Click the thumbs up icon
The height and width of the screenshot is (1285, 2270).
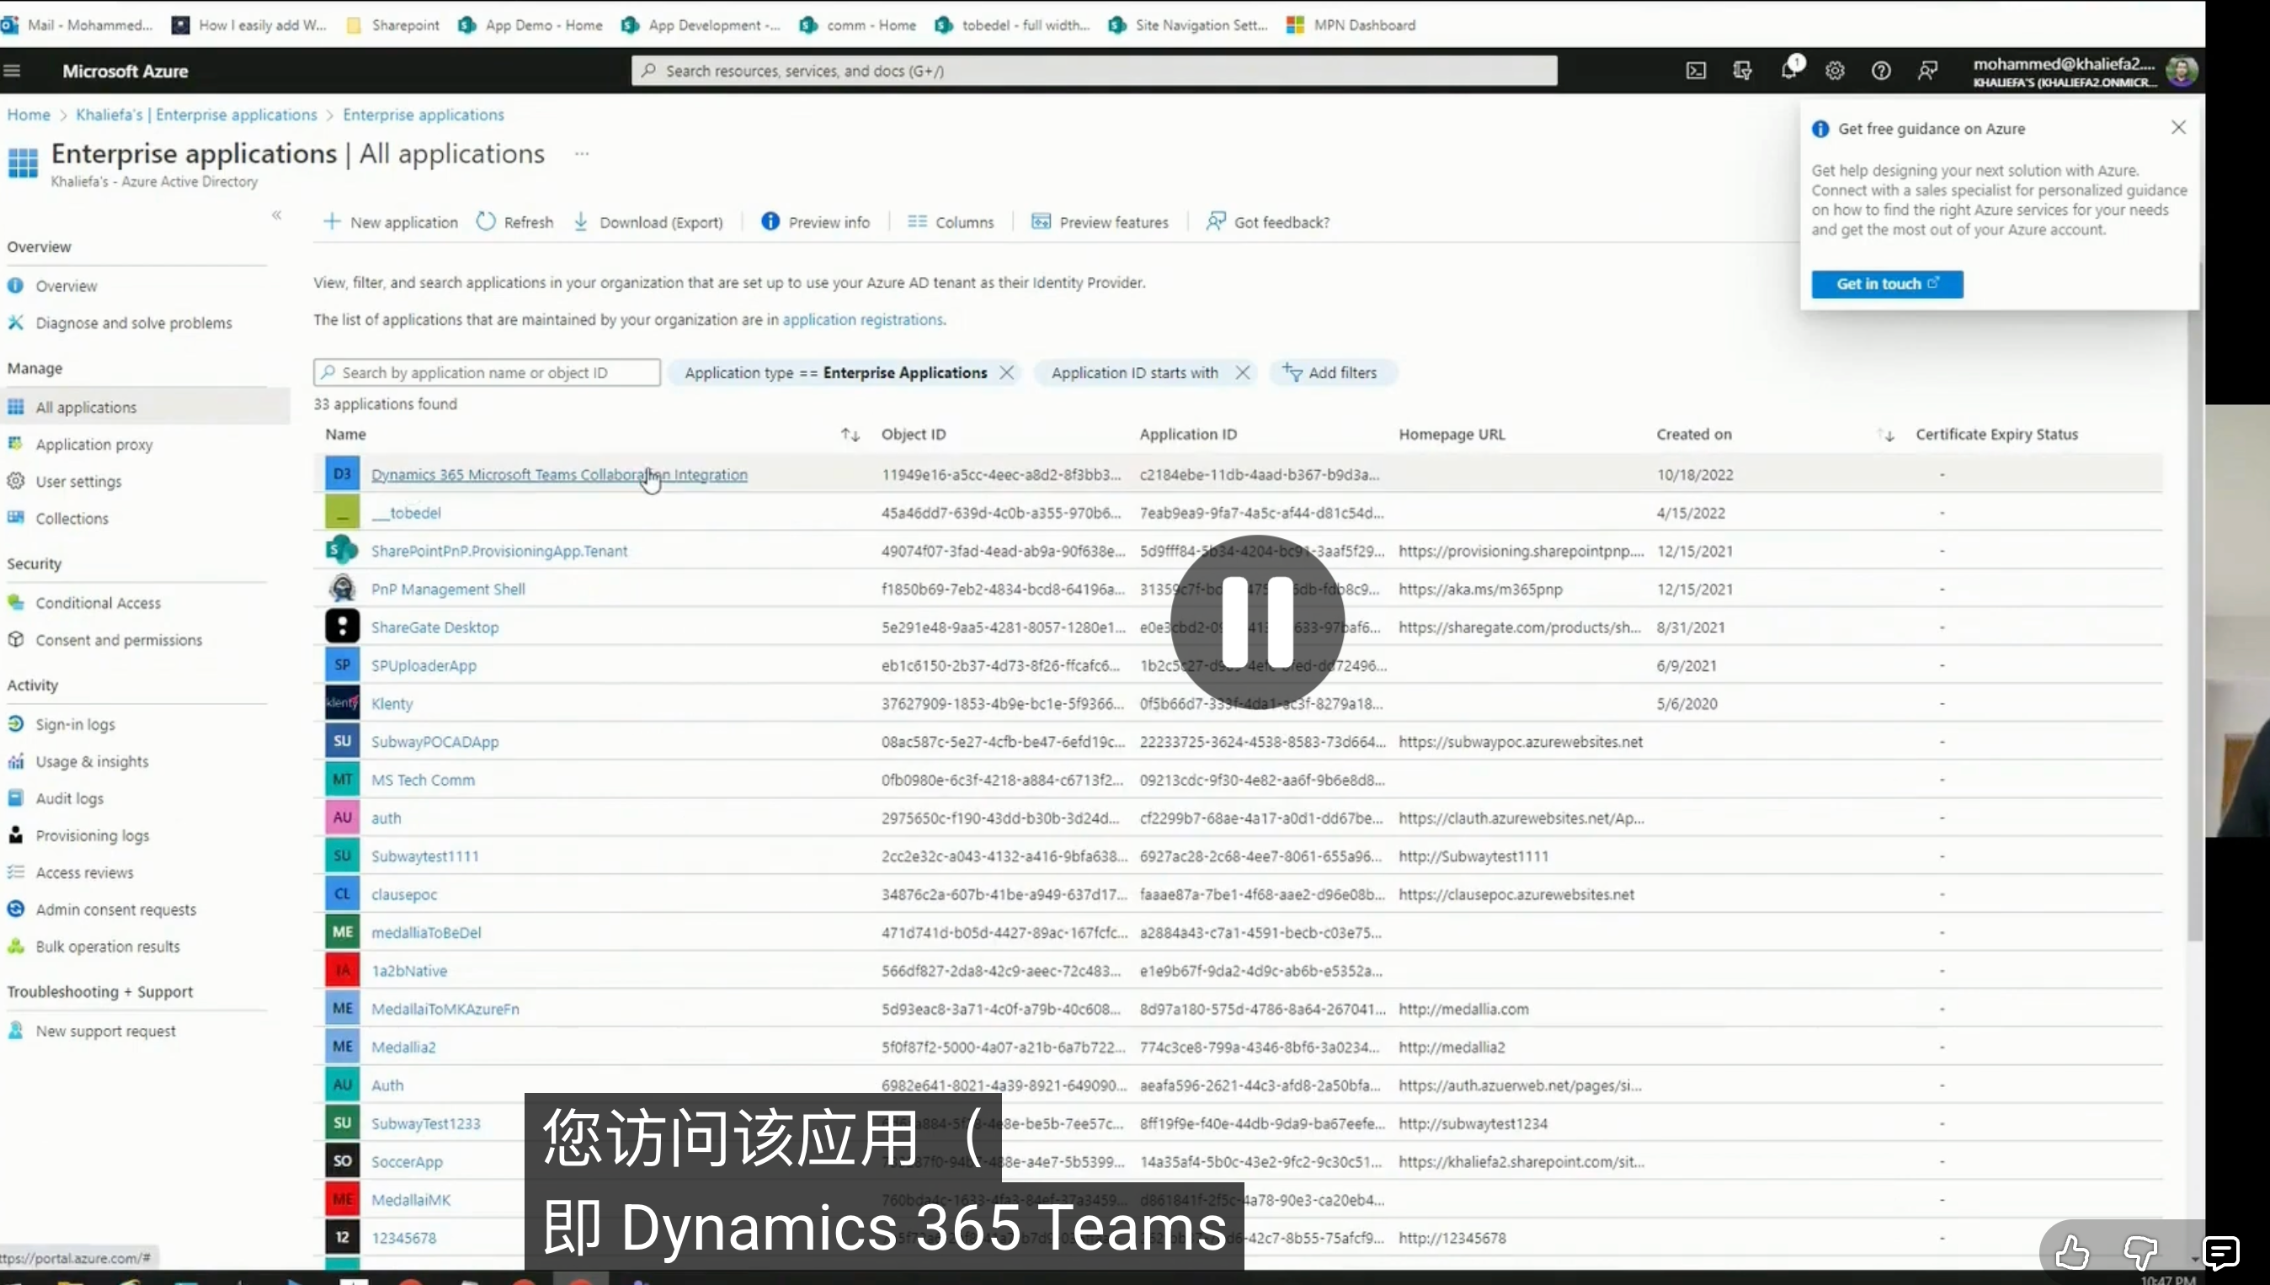point(2072,1251)
